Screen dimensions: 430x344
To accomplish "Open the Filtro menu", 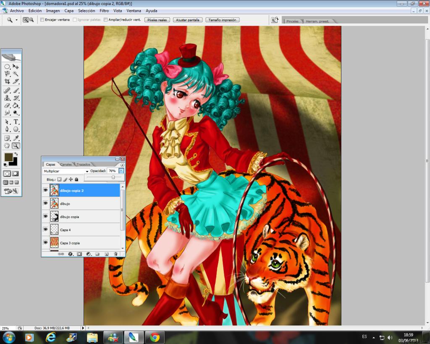I will click(x=104, y=11).
